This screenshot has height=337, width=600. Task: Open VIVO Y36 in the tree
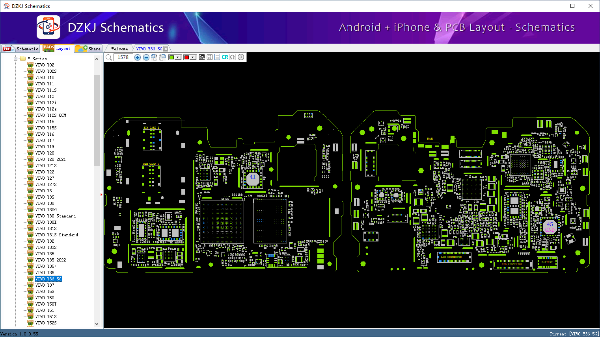(45, 273)
